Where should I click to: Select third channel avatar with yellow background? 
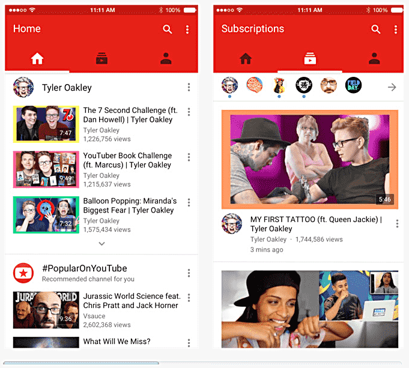pos(279,85)
